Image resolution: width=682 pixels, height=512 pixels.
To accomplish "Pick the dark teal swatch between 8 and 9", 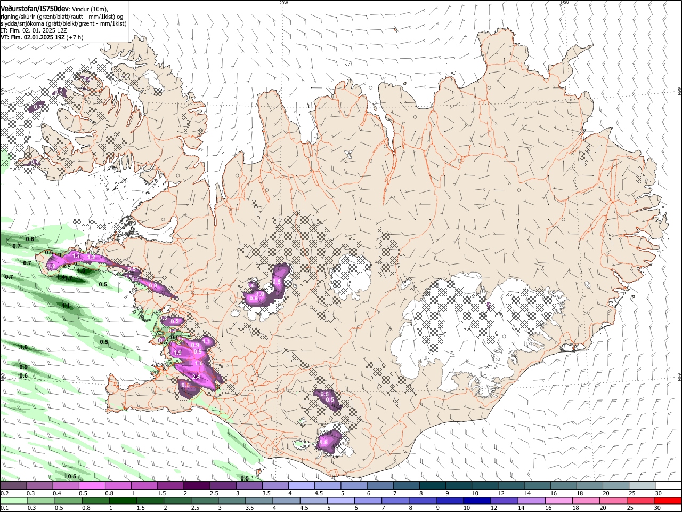I will tap(432, 485).
